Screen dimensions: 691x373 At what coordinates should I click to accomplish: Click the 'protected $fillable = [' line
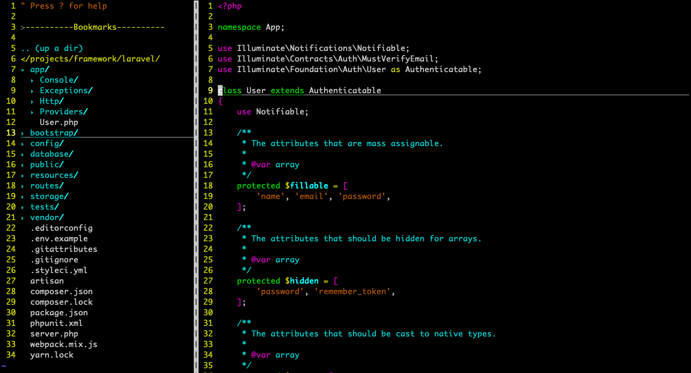(x=292, y=186)
